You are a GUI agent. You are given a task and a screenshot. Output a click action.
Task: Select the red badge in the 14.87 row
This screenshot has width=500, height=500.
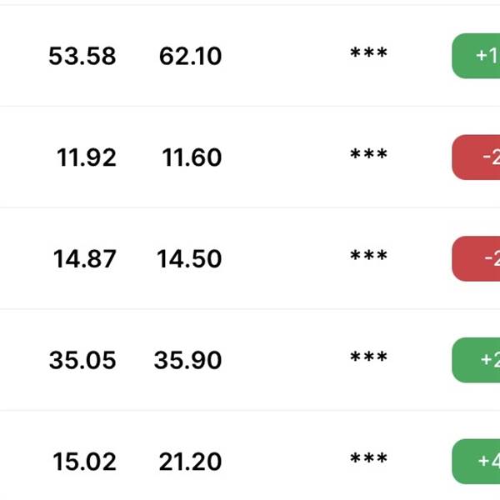(477, 258)
